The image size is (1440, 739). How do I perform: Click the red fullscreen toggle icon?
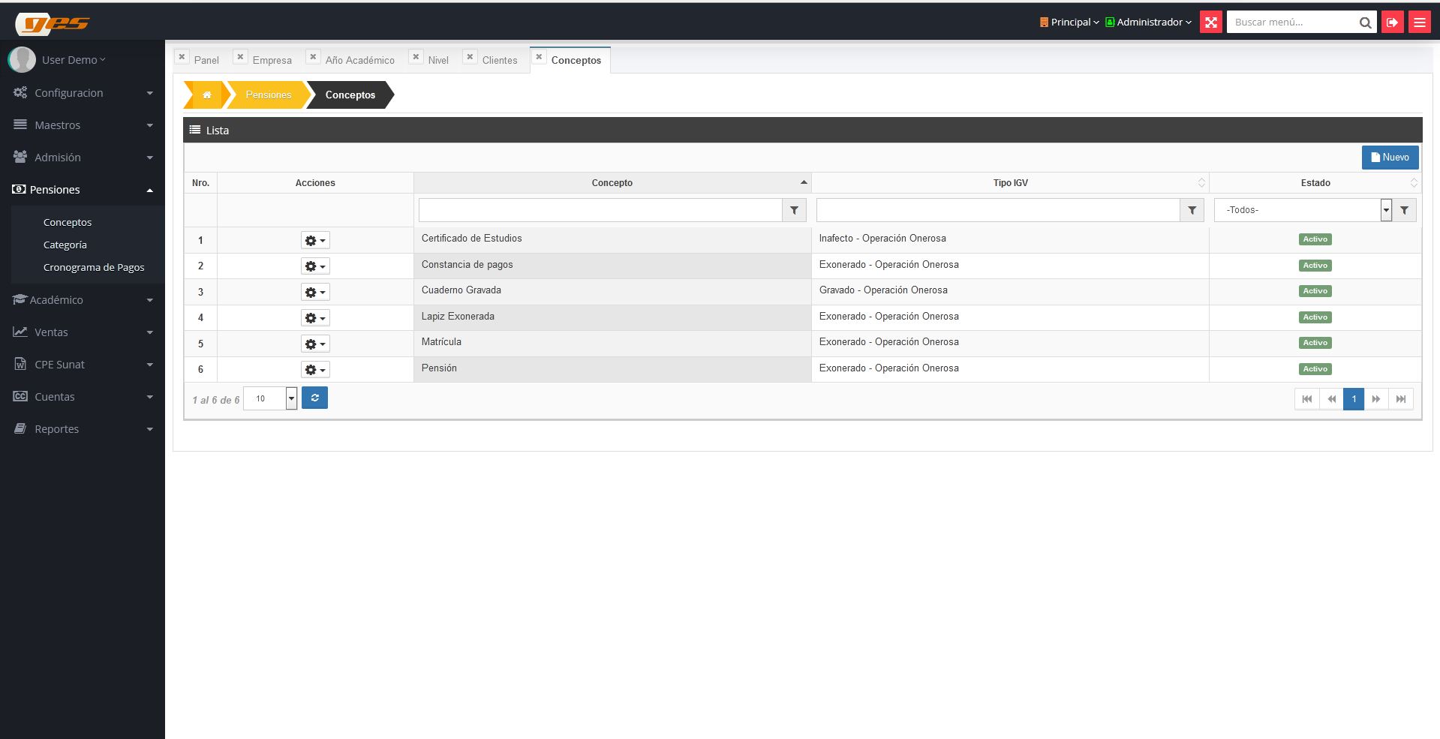[x=1210, y=23]
